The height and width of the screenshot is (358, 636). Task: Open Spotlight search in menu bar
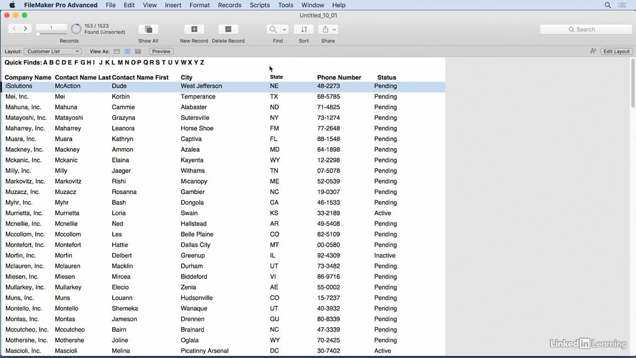coord(608,5)
